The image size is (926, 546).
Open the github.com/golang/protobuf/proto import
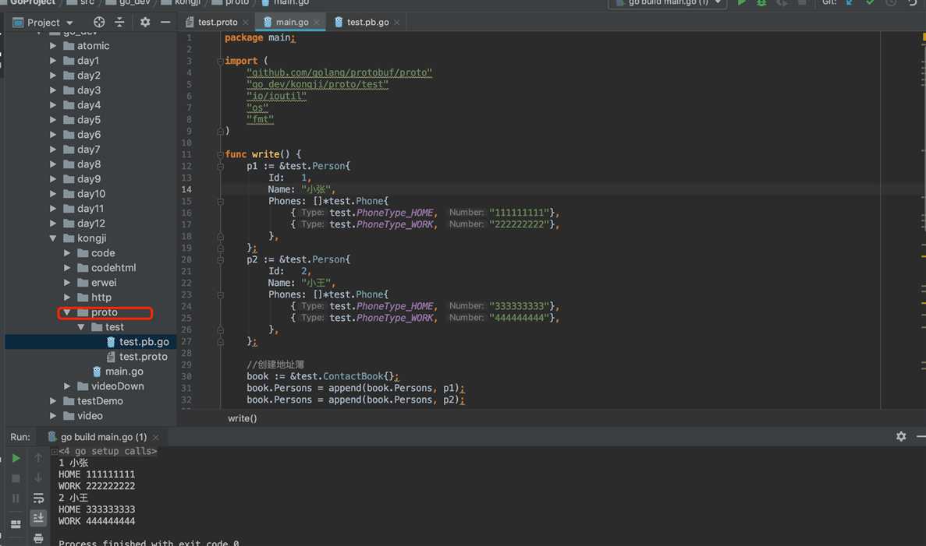point(339,72)
